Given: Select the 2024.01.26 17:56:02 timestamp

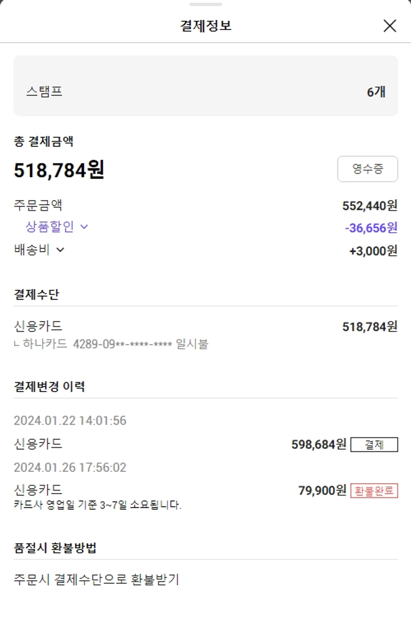Looking at the screenshot, I should (x=70, y=467).
